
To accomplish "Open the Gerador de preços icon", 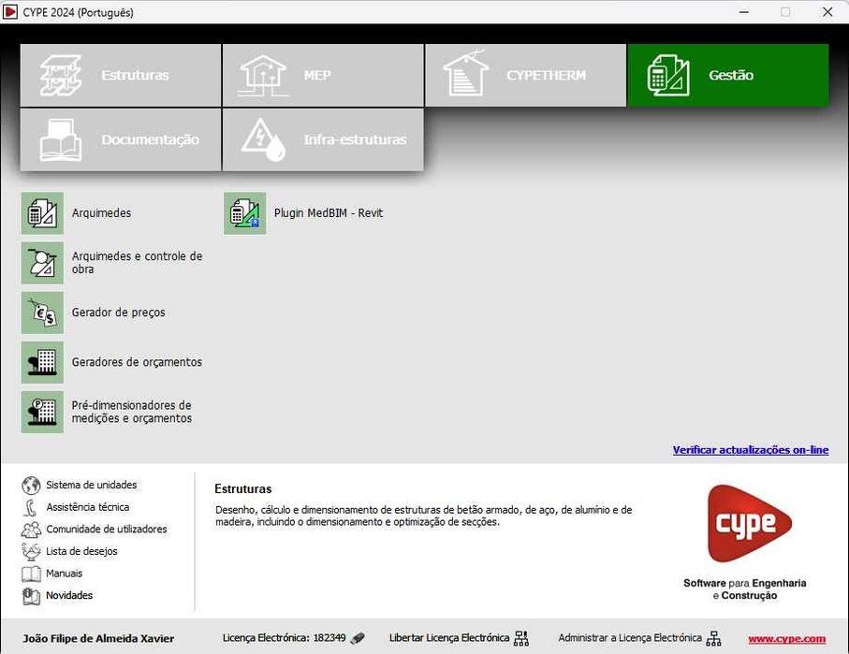I will point(42,312).
